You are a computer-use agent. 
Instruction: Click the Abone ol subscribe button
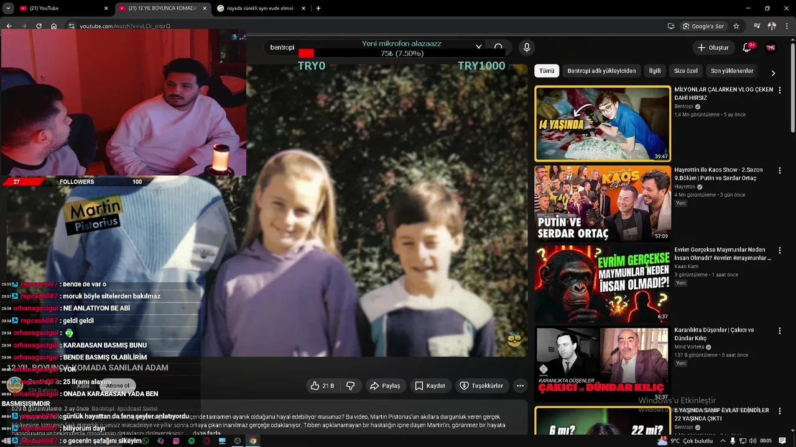pyautogui.click(x=118, y=386)
